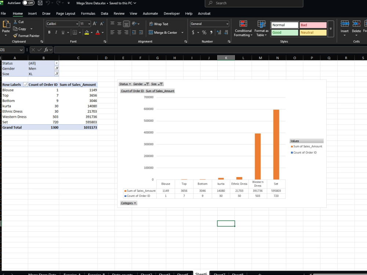Click the Search box
The width and height of the screenshot is (367, 275).
tap(254, 3)
